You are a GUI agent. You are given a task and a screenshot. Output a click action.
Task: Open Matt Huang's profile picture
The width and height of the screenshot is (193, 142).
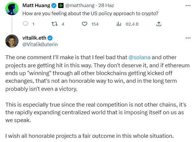click(12, 9)
